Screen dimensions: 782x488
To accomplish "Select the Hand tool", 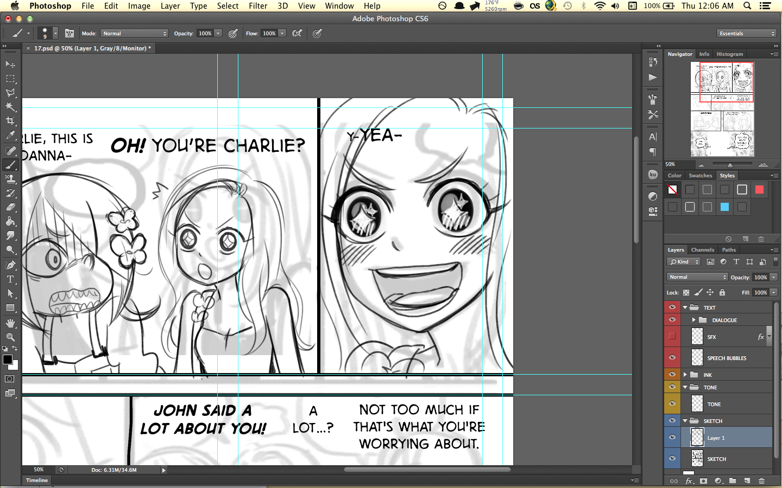I will (10, 323).
